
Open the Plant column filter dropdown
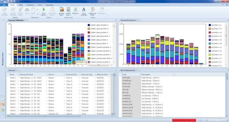[17, 74]
